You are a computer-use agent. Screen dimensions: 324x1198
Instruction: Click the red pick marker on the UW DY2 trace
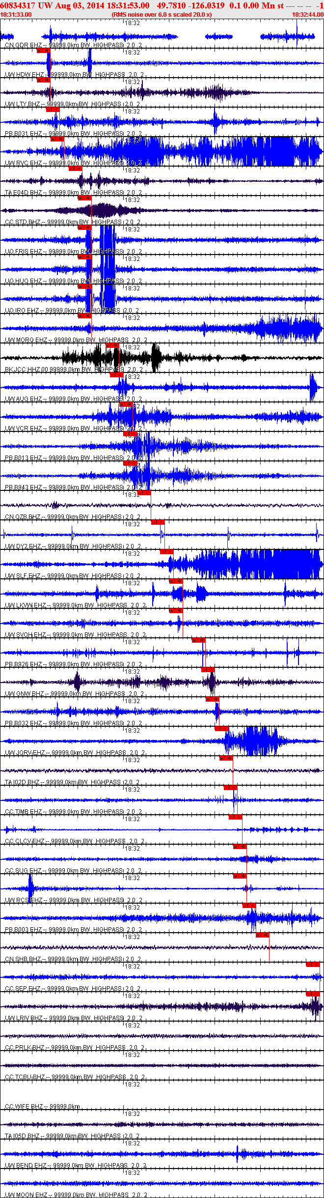click(158, 522)
